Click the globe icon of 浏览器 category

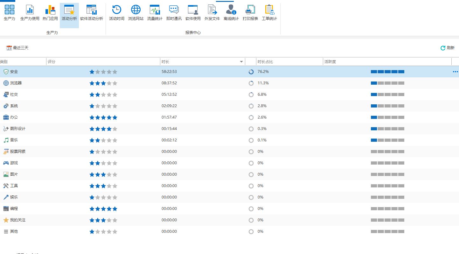click(x=6, y=83)
